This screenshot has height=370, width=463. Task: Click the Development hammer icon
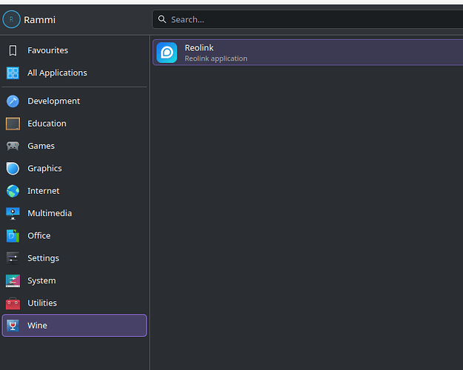pos(13,101)
